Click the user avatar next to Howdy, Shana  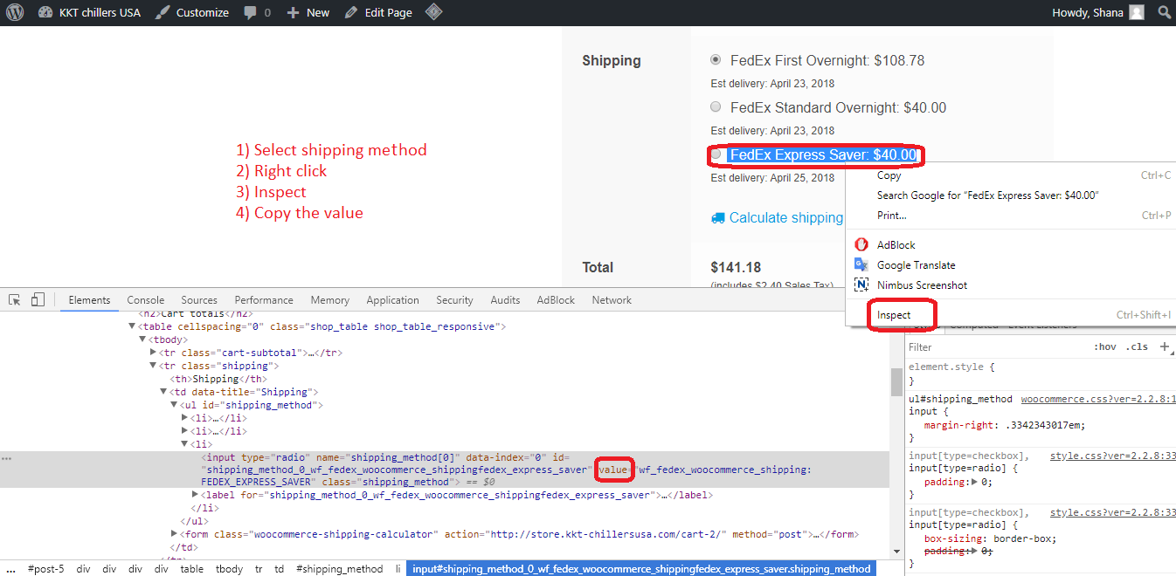pyautogui.click(x=1136, y=12)
